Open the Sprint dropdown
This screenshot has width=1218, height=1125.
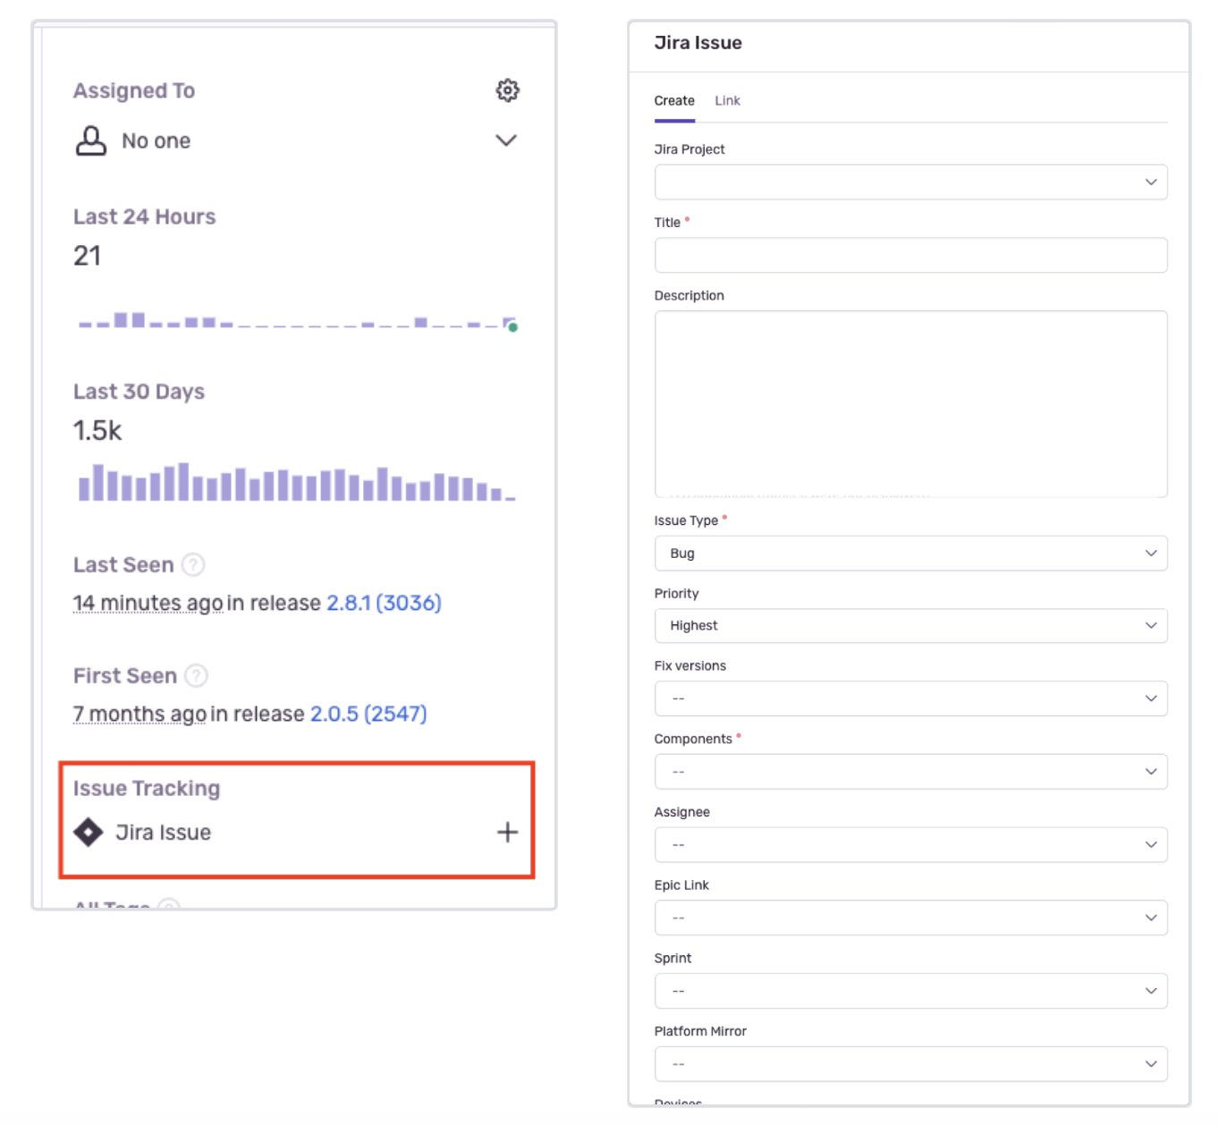910,991
